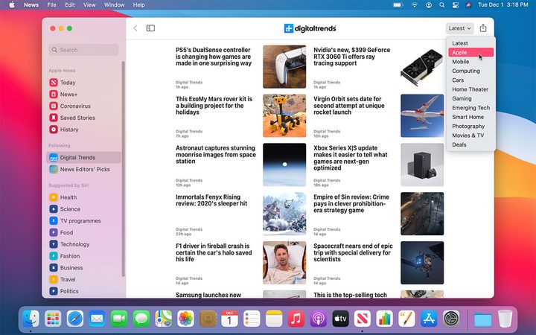
Task: Select Home Theater in dropdown list
Action: (470, 89)
